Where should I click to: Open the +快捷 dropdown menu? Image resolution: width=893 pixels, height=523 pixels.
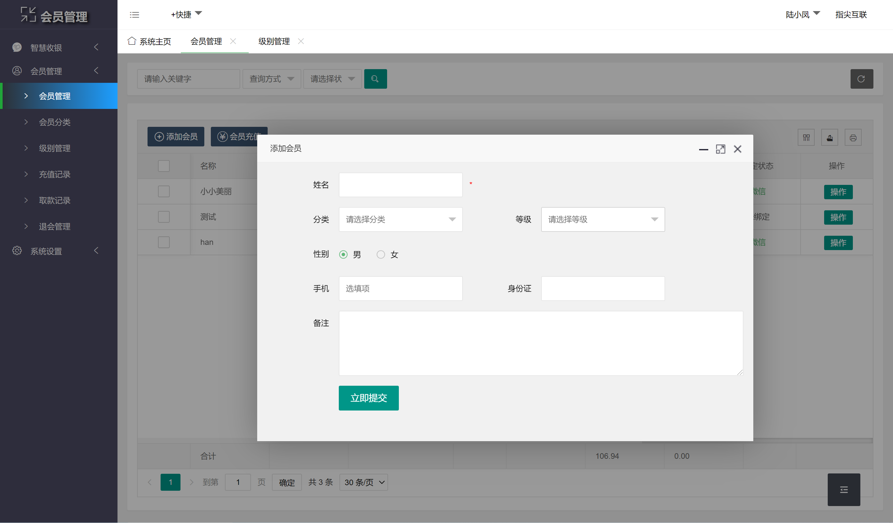(x=186, y=14)
